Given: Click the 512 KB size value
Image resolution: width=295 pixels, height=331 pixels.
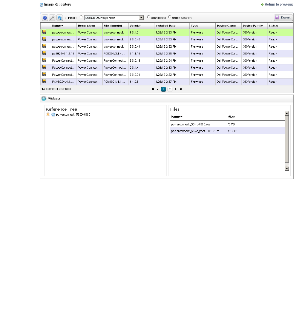Looking at the screenshot, I should tap(233, 131).
